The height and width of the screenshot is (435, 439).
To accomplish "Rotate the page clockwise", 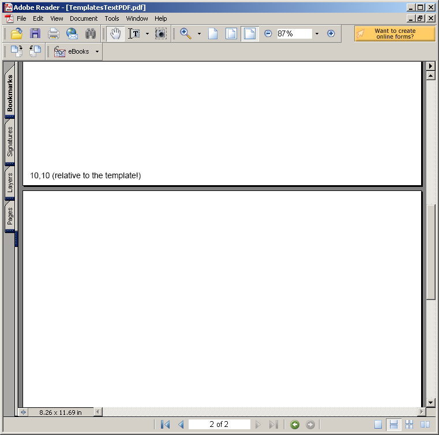I will click(17, 51).
